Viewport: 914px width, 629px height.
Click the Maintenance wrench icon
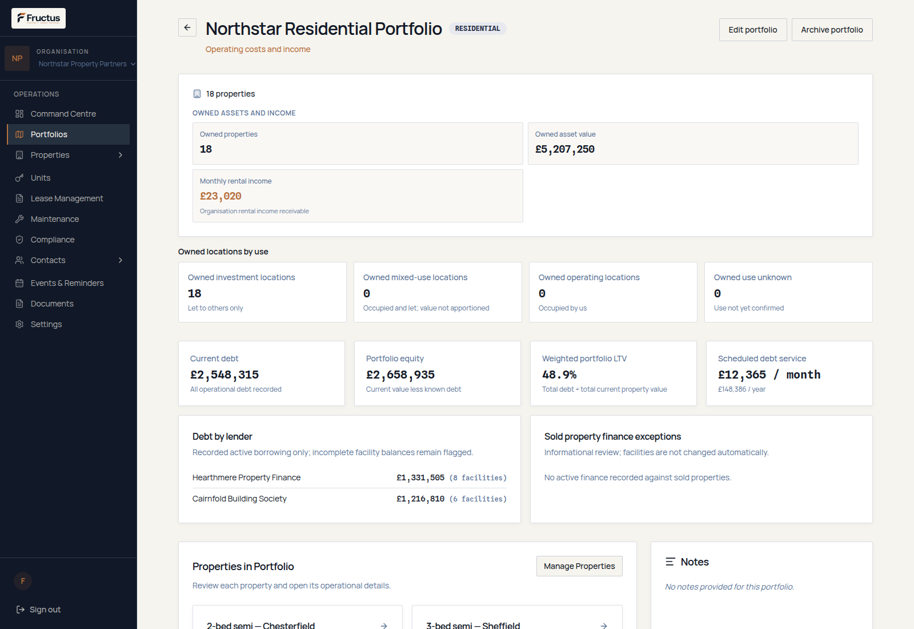[19, 219]
